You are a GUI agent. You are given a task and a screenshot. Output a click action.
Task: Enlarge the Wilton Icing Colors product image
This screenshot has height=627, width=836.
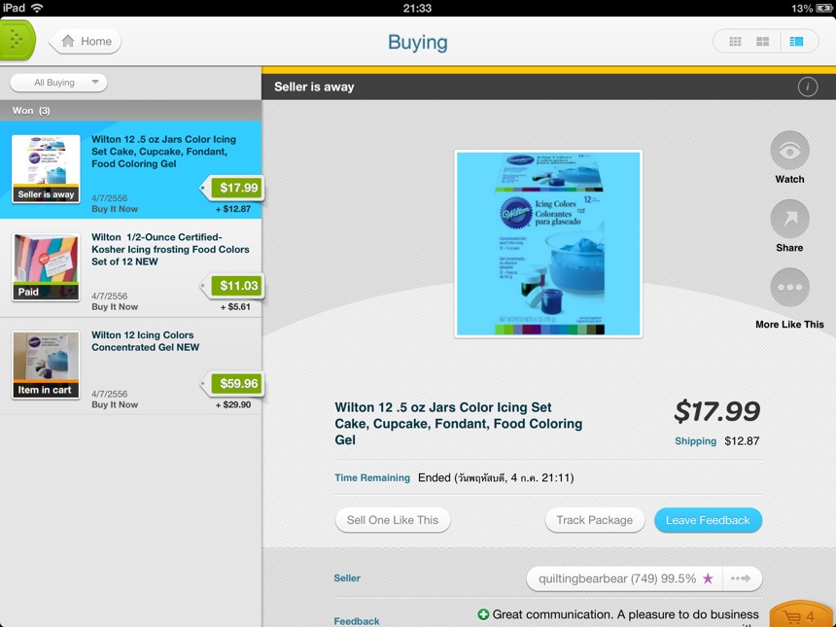[548, 244]
